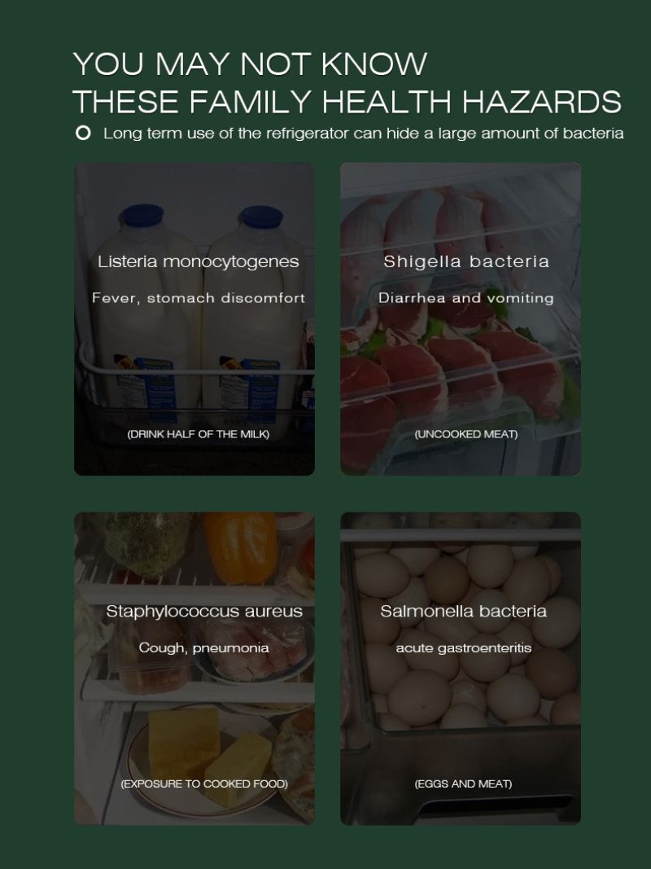Click the 'Shigella bacteria' title text
This screenshot has width=651, height=869.
pyautogui.click(x=466, y=261)
